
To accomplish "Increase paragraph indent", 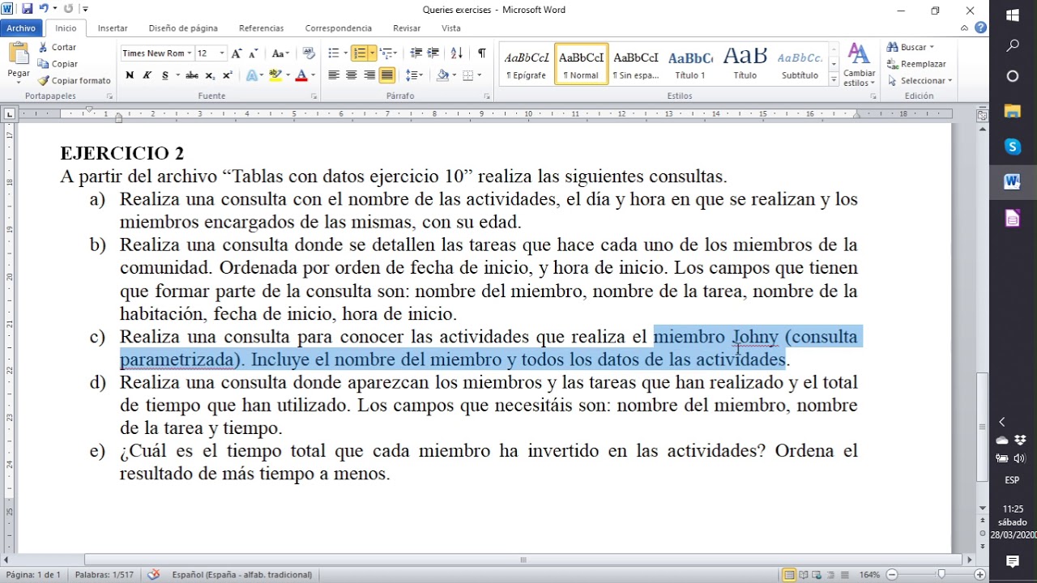I will coord(435,53).
